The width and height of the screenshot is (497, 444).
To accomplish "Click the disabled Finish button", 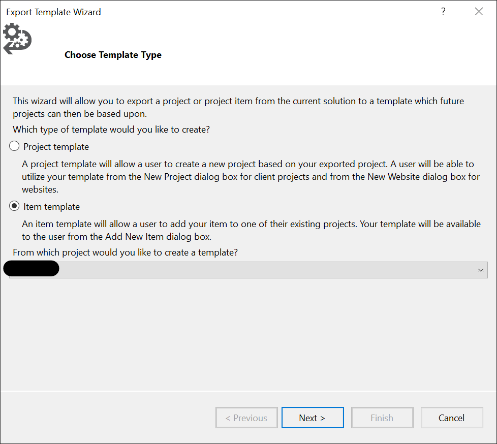I will pyautogui.click(x=382, y=418).
